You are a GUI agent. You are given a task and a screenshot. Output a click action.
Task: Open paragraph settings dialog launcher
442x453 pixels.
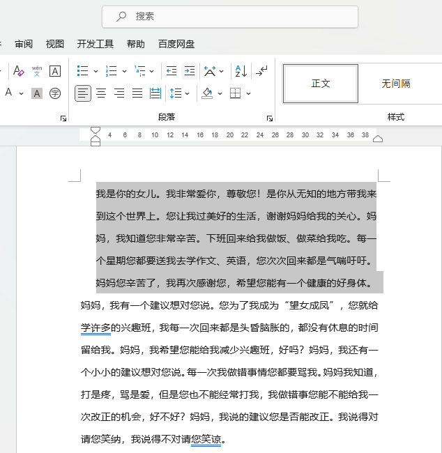tap(269, 118)
